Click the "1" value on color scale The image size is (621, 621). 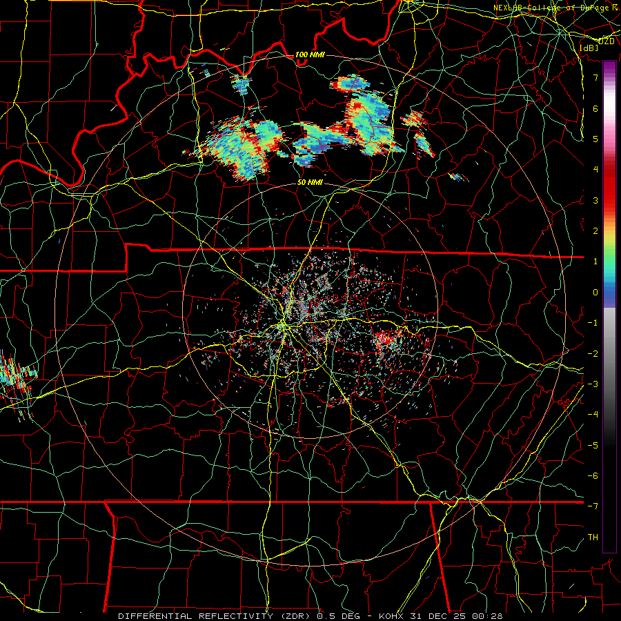point(595,262)
